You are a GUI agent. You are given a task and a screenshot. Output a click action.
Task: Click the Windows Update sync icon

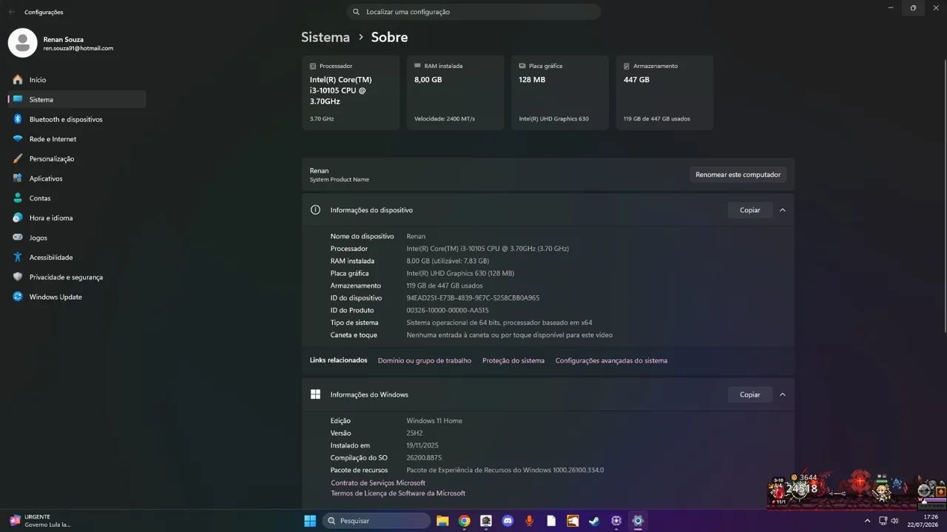(18, 297)
